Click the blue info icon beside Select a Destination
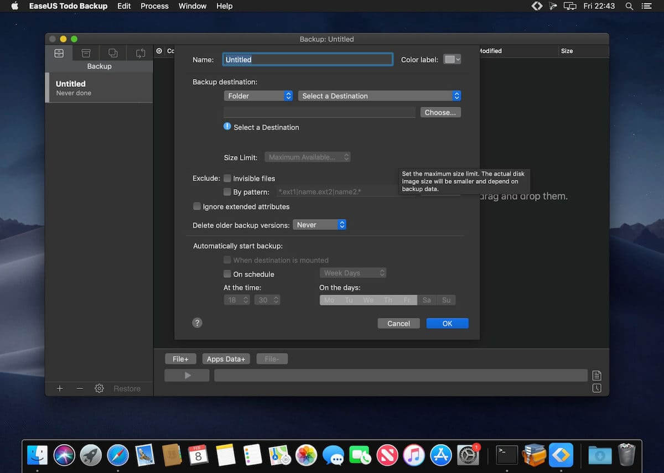The image size is (664, 473). (x=227, y=127)
